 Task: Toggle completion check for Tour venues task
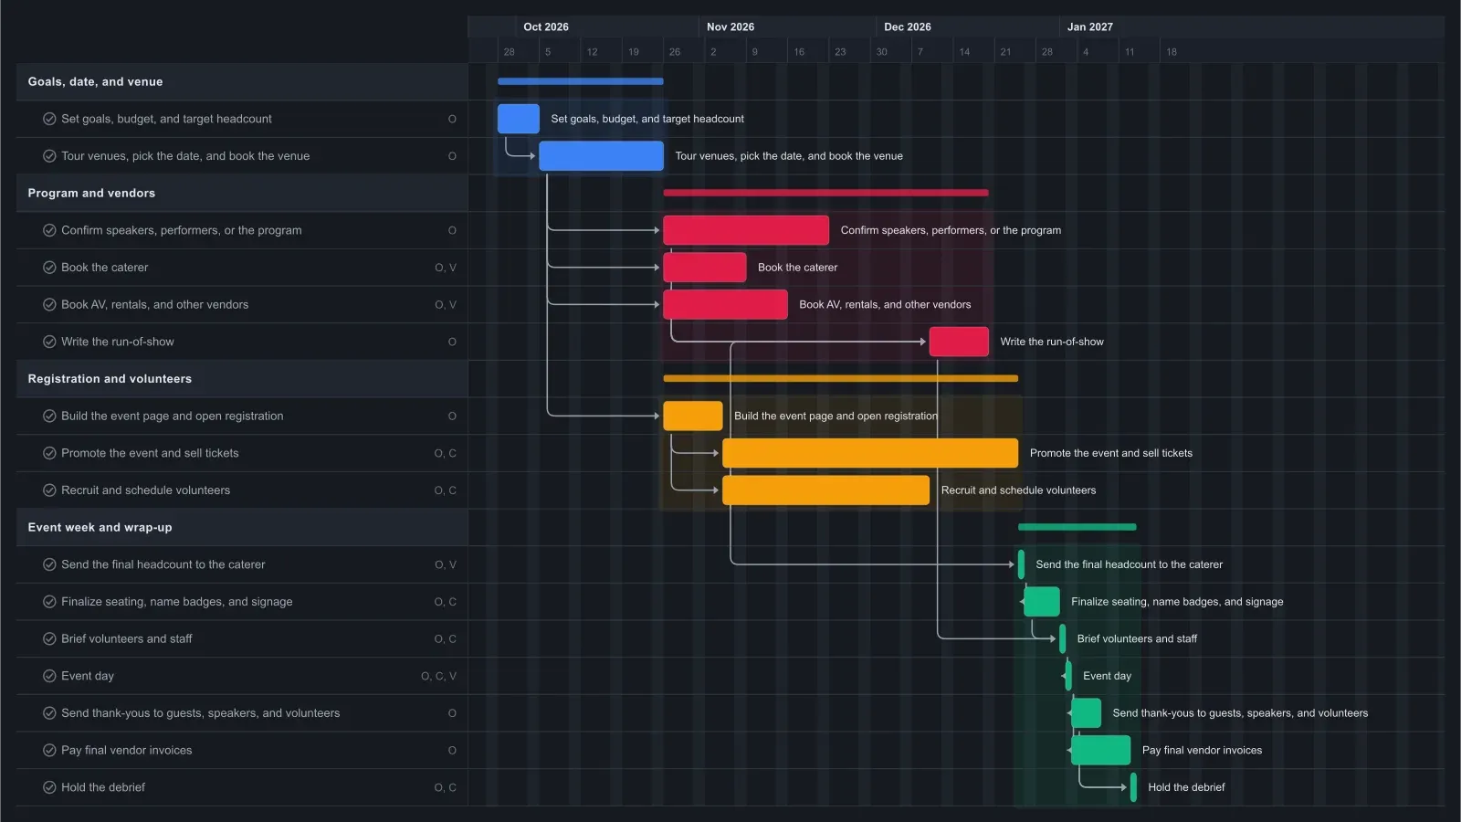point(49,156)
